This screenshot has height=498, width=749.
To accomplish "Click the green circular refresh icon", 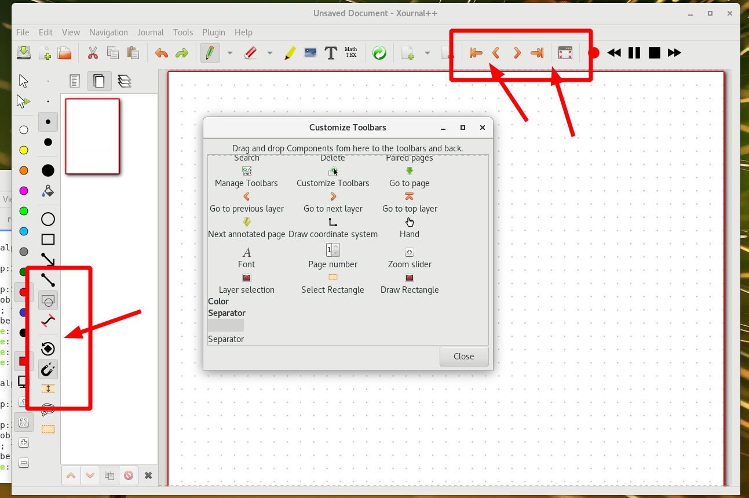I will 379,53.
